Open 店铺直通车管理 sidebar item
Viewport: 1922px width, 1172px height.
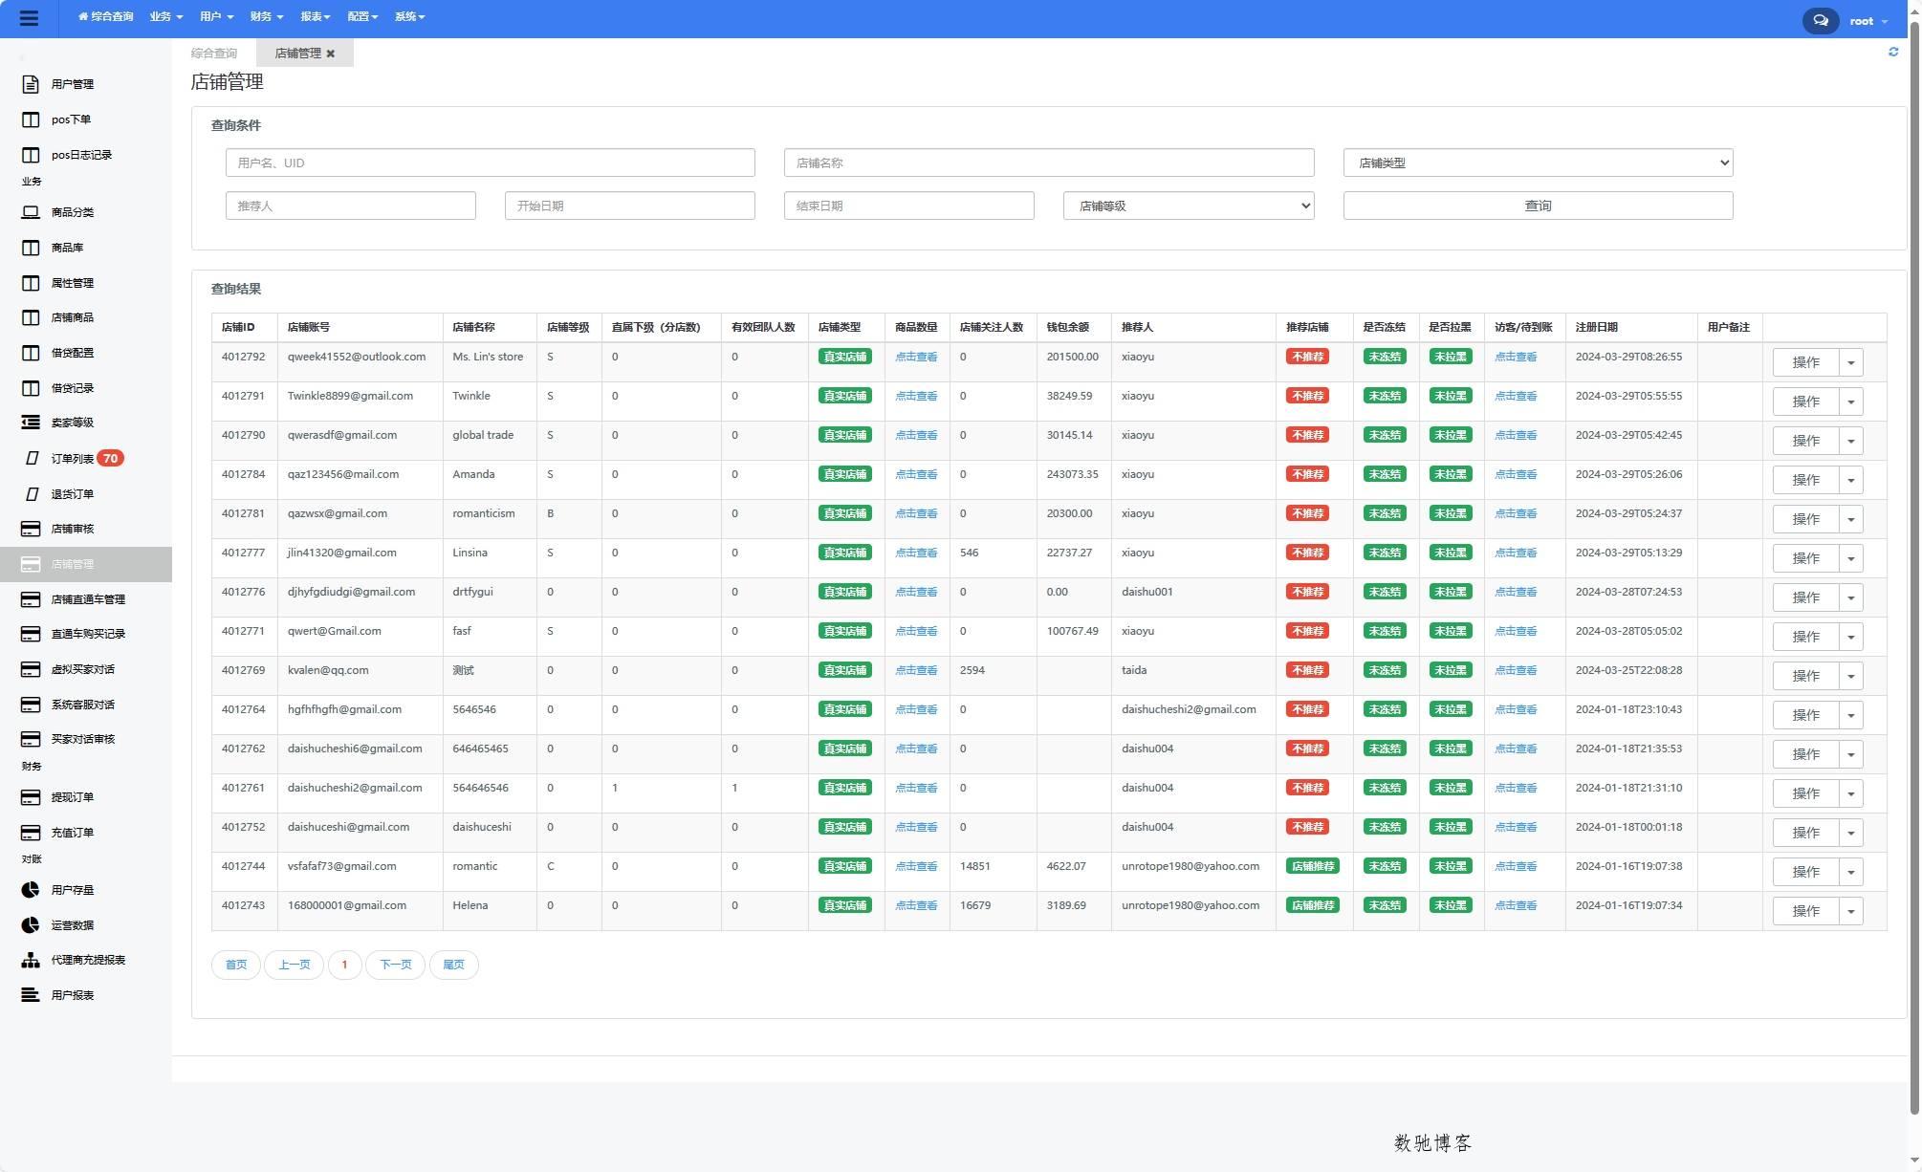point(88,599)
